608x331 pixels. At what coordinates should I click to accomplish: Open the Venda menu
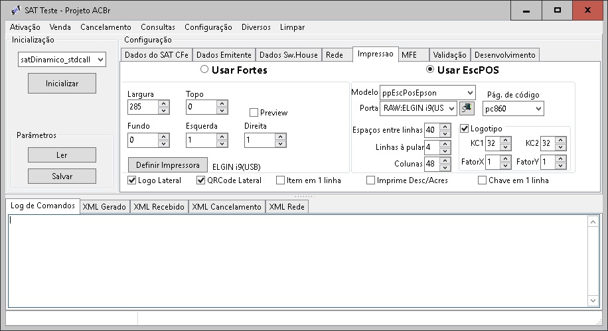pyautogui.click(x=60, y=27)
